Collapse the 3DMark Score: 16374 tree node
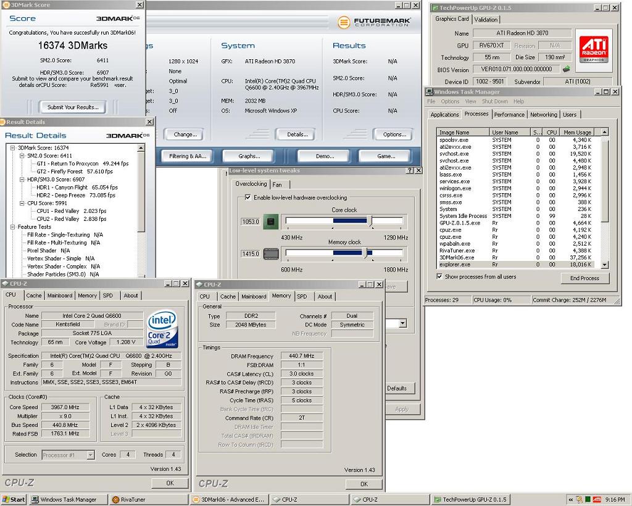The height and width of the screenshot is (506, 632). click(12, 148)
